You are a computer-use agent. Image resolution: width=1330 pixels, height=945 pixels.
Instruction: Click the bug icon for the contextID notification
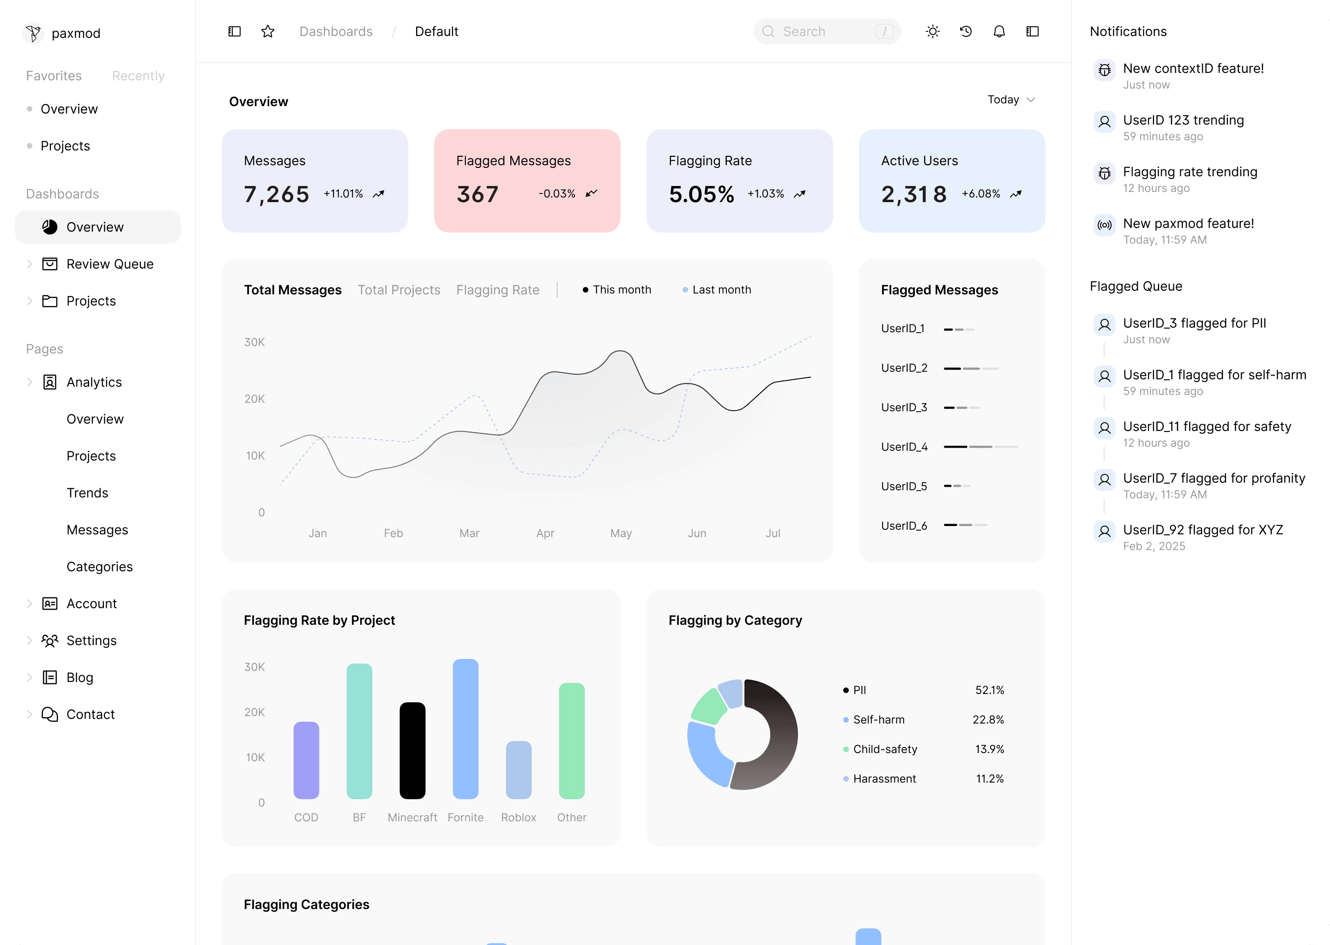point(1105,71)
